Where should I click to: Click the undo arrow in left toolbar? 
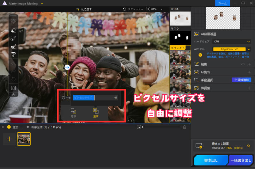click(13, 63)
